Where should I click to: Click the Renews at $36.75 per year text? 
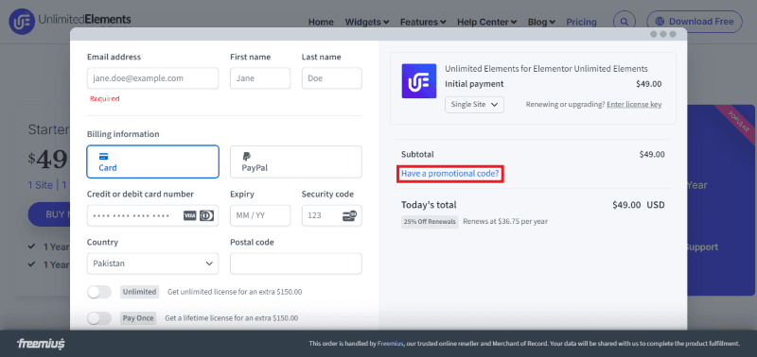point(505,222)
